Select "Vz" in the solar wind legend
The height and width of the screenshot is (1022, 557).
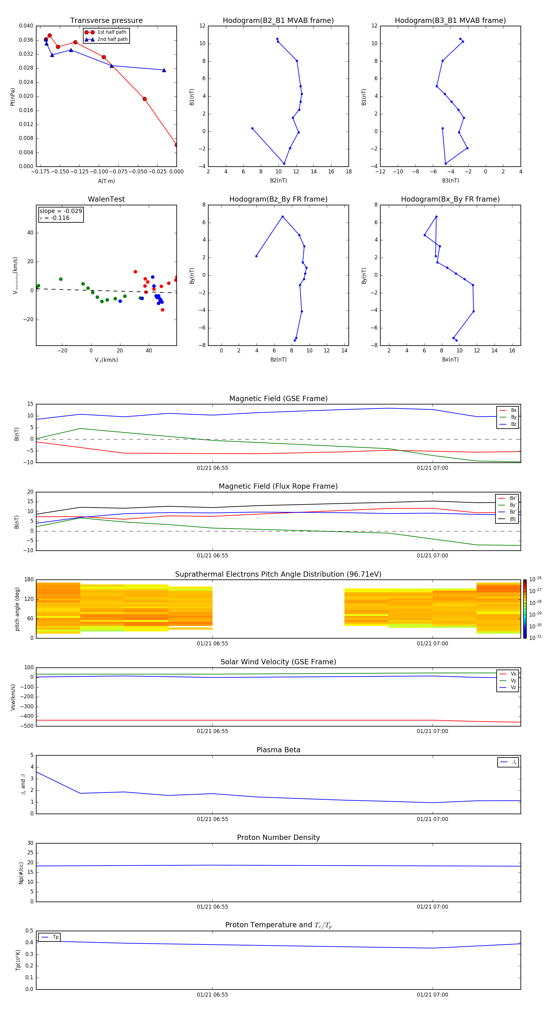[508, 688]
